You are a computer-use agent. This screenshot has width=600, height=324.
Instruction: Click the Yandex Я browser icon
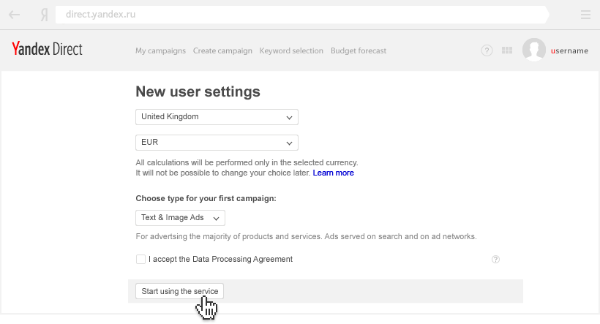point(45,14)
